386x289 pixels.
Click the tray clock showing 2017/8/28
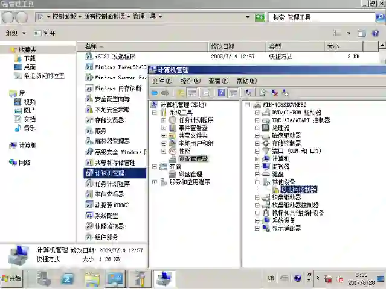(x=361, y=279)
